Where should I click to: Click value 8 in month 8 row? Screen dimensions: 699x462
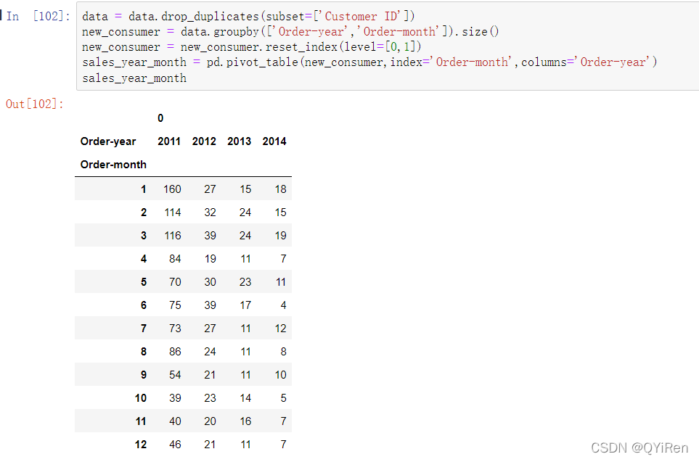click(284, 352)
